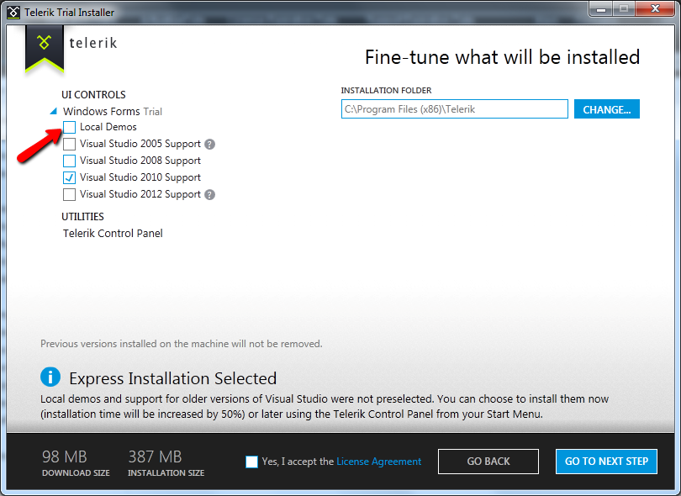Enable Visual Studio 2012 Support checkbox
Screen dimensions: 681x496
coord(69,194)
